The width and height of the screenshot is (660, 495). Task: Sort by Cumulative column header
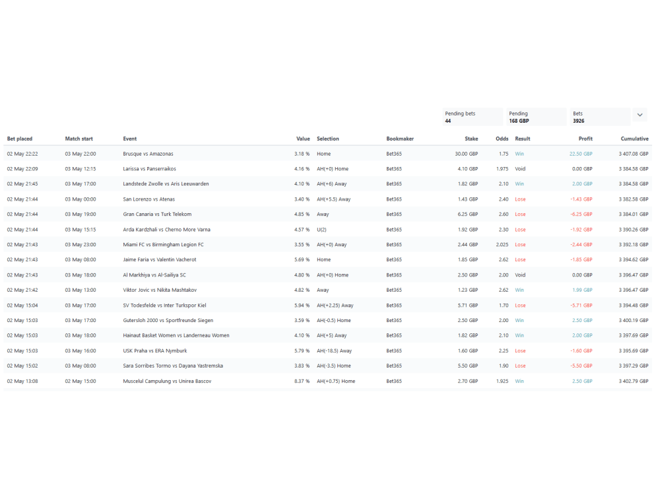[634, 139]
